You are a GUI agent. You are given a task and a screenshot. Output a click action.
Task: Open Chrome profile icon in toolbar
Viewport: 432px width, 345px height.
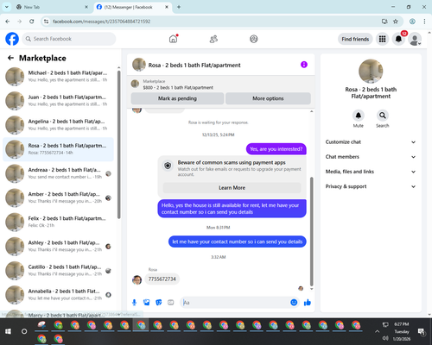click(x=412, y=22)
